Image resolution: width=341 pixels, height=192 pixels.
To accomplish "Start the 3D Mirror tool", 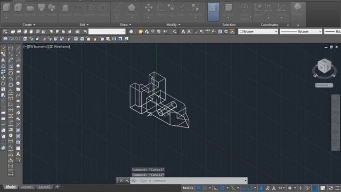I will [196, 11].
